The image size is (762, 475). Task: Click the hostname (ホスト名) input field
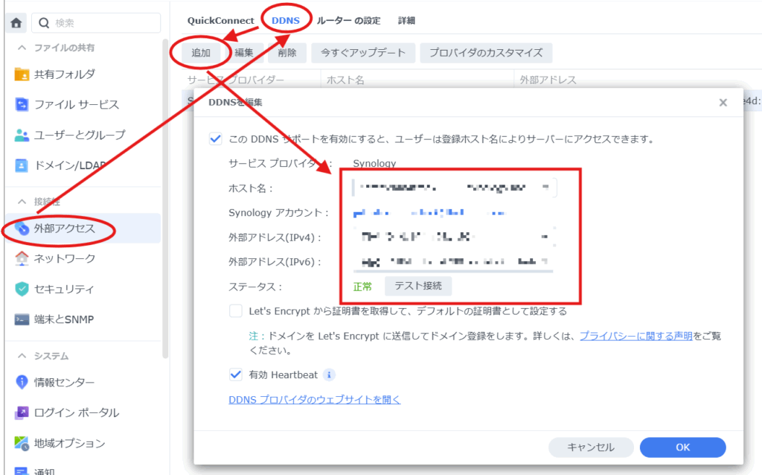454,188
